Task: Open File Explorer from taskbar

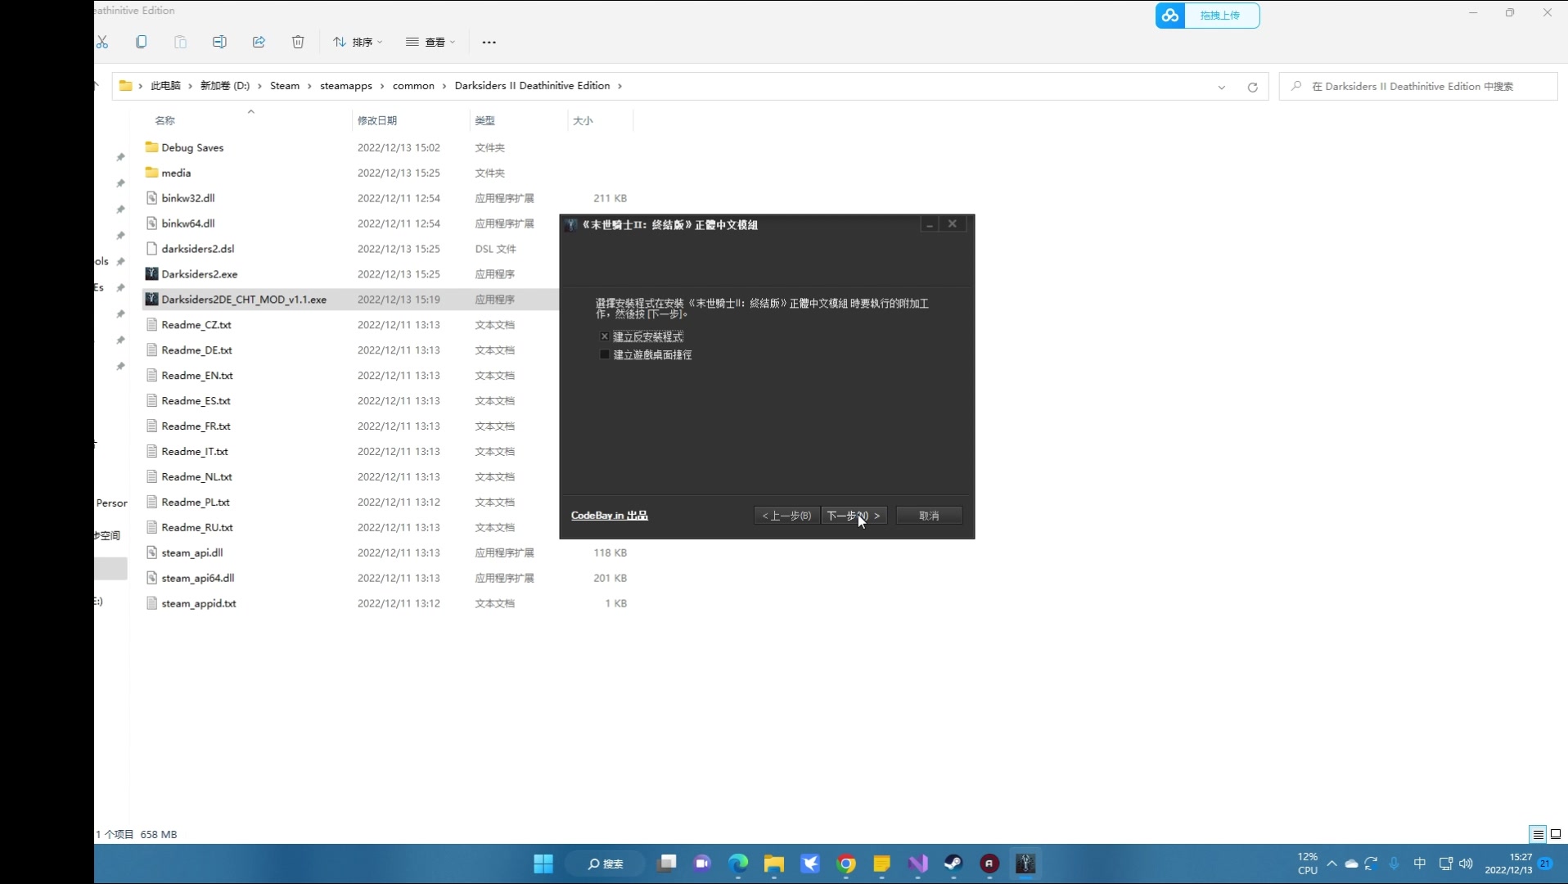Action: [774, 864]
